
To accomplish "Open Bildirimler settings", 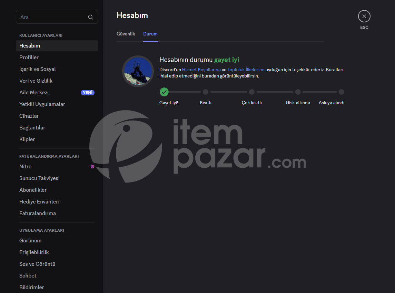I will pyautogui.click(x=57, y=287).
